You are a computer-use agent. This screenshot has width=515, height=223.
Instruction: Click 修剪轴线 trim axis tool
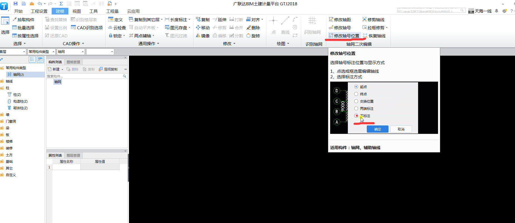pos(373,20)
